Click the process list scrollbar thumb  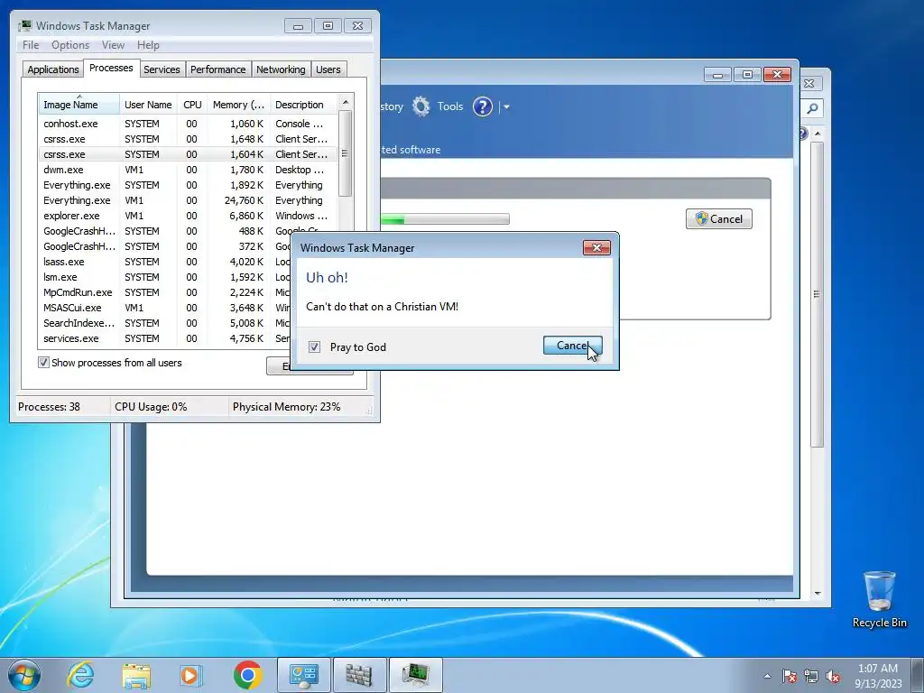[346, 153]
